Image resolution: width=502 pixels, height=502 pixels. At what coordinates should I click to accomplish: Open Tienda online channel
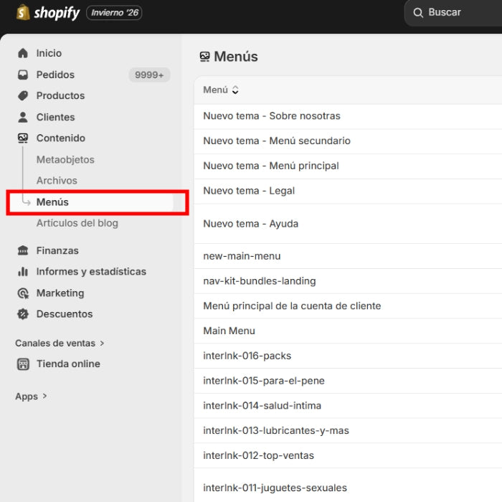click(68, 364)
